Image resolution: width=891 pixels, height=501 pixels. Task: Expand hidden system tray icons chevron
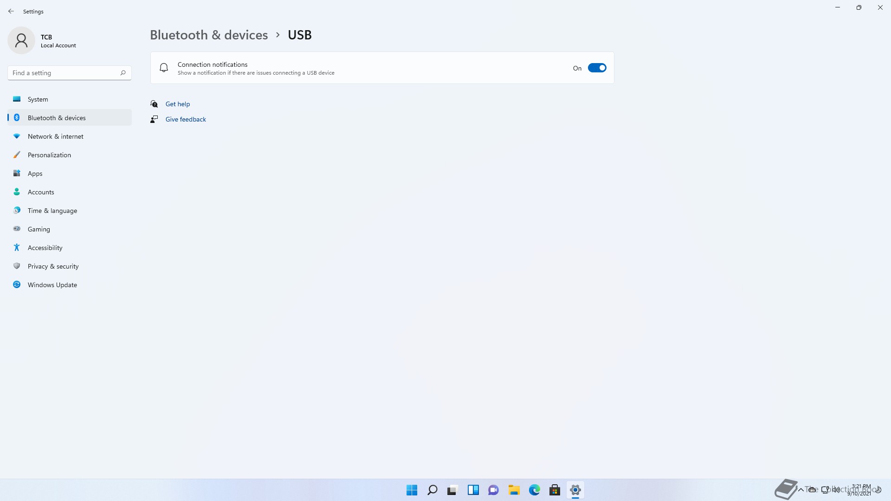pyautogui.click(x=801, y=490)
